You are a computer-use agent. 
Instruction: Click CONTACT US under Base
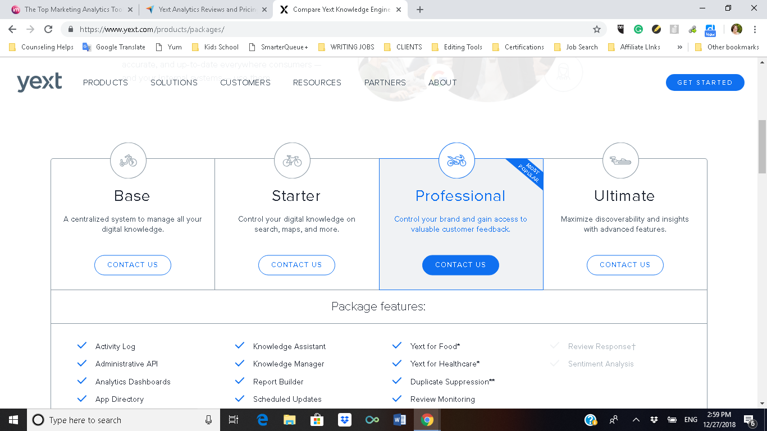pos(133,265)
